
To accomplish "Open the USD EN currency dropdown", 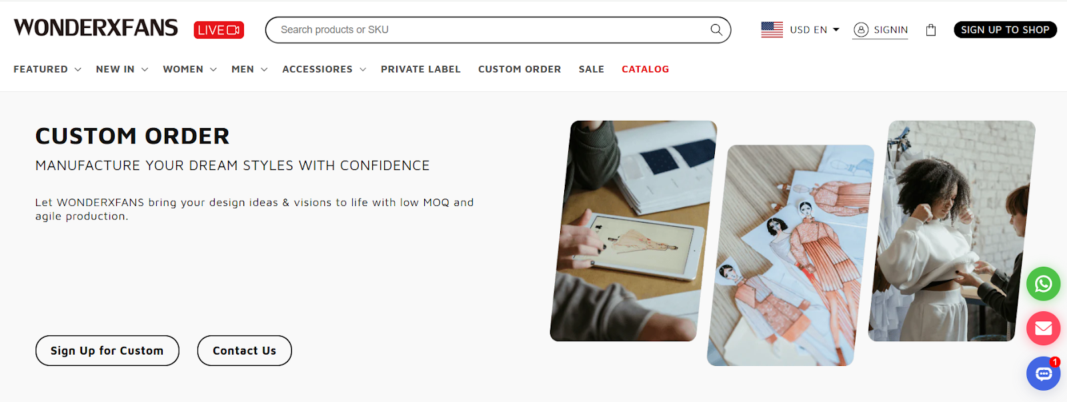I will coord(815,29).
